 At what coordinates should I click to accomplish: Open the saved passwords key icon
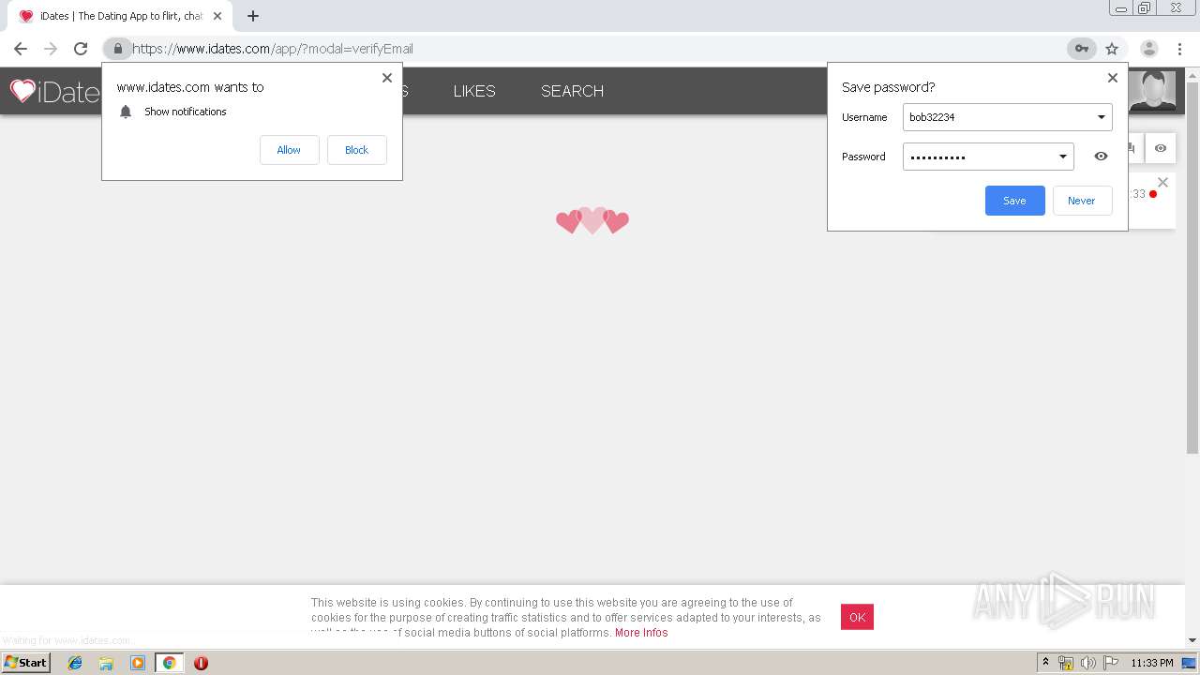coord(1081,49)
